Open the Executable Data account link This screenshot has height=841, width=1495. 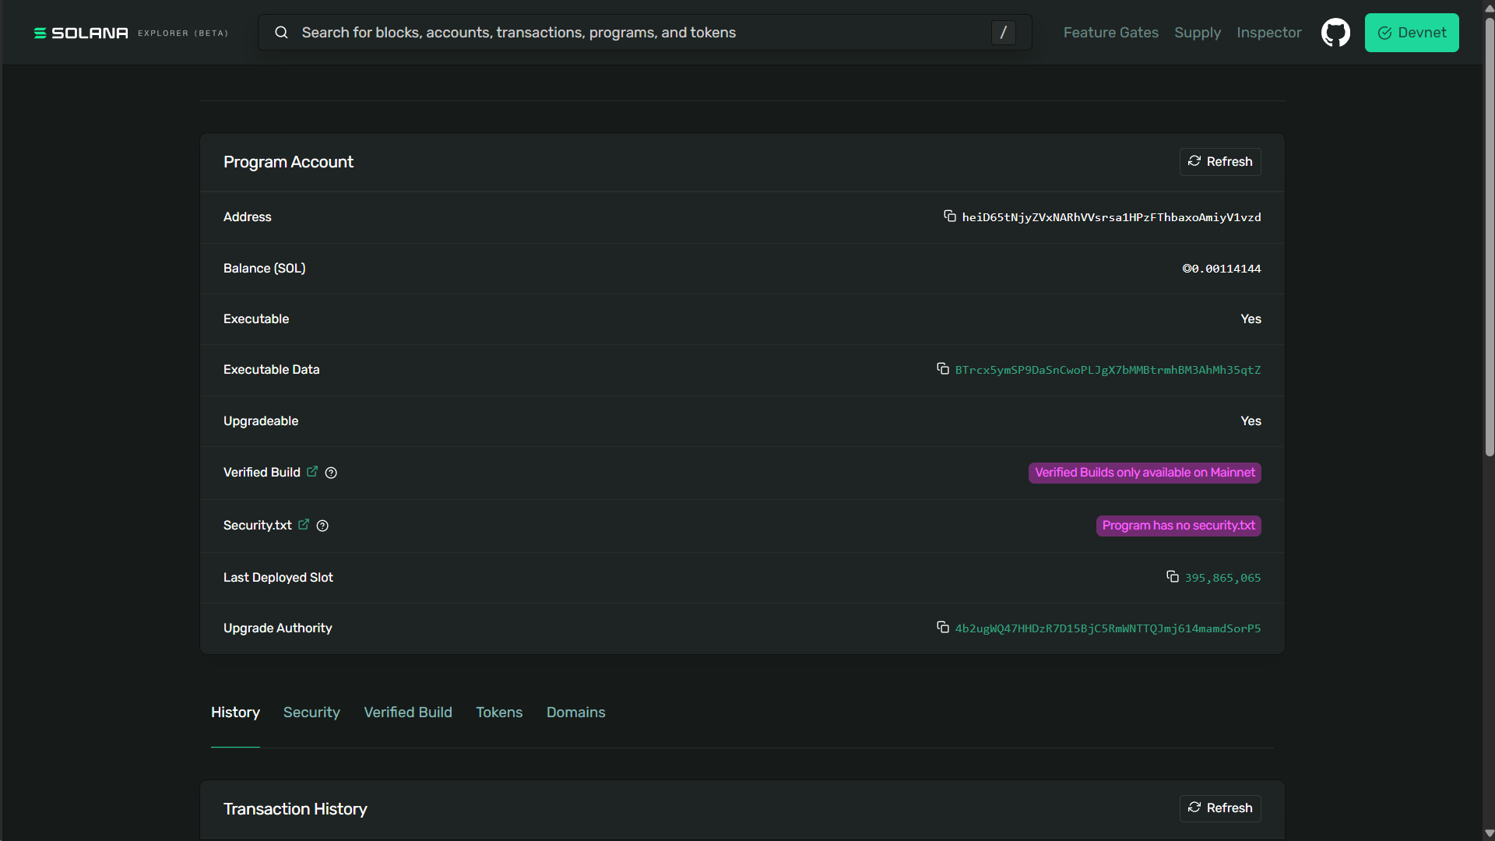(1107, 370)
